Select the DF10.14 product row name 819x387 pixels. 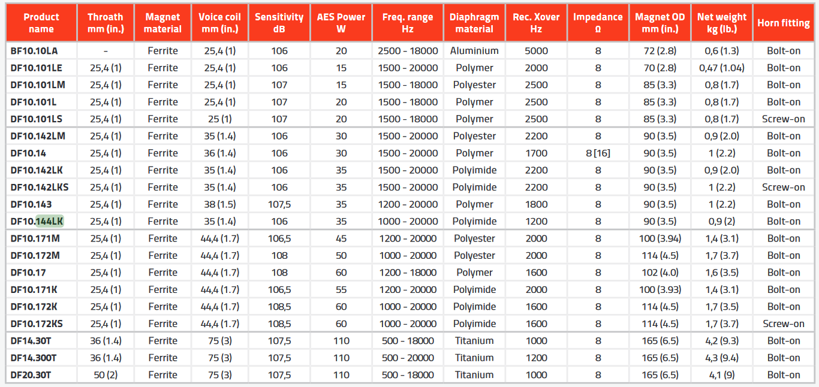(28, 153)
